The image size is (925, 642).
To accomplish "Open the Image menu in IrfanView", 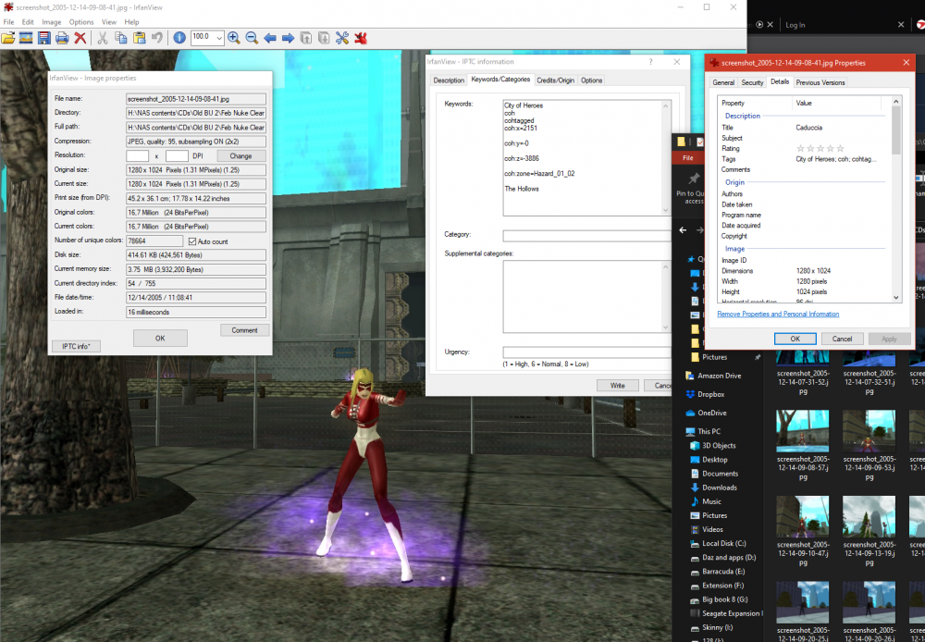I will [x=52, y=21].
